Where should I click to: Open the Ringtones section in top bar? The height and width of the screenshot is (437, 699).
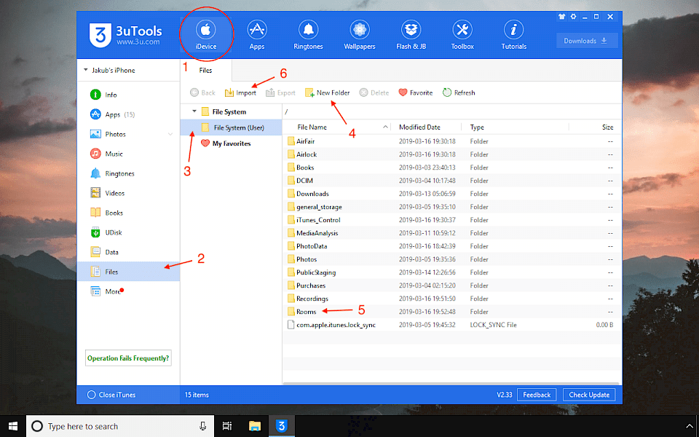point(308,35)
